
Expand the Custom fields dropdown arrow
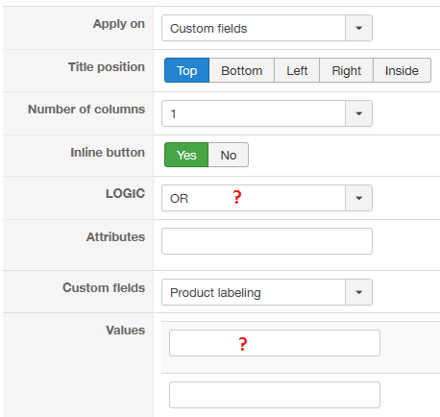tap(358, 292)
